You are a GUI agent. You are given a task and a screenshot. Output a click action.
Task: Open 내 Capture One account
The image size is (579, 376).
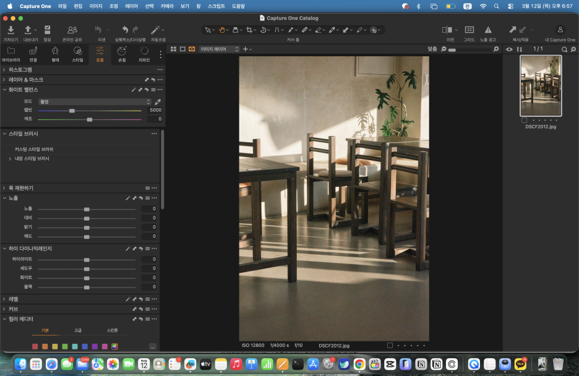point(560,30)
